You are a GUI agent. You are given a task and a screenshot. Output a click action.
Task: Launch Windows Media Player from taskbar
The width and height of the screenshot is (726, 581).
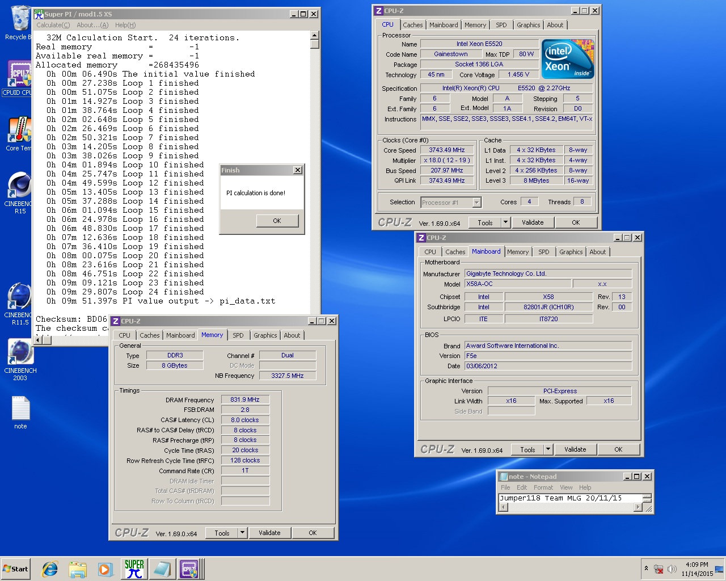[105, 569]
